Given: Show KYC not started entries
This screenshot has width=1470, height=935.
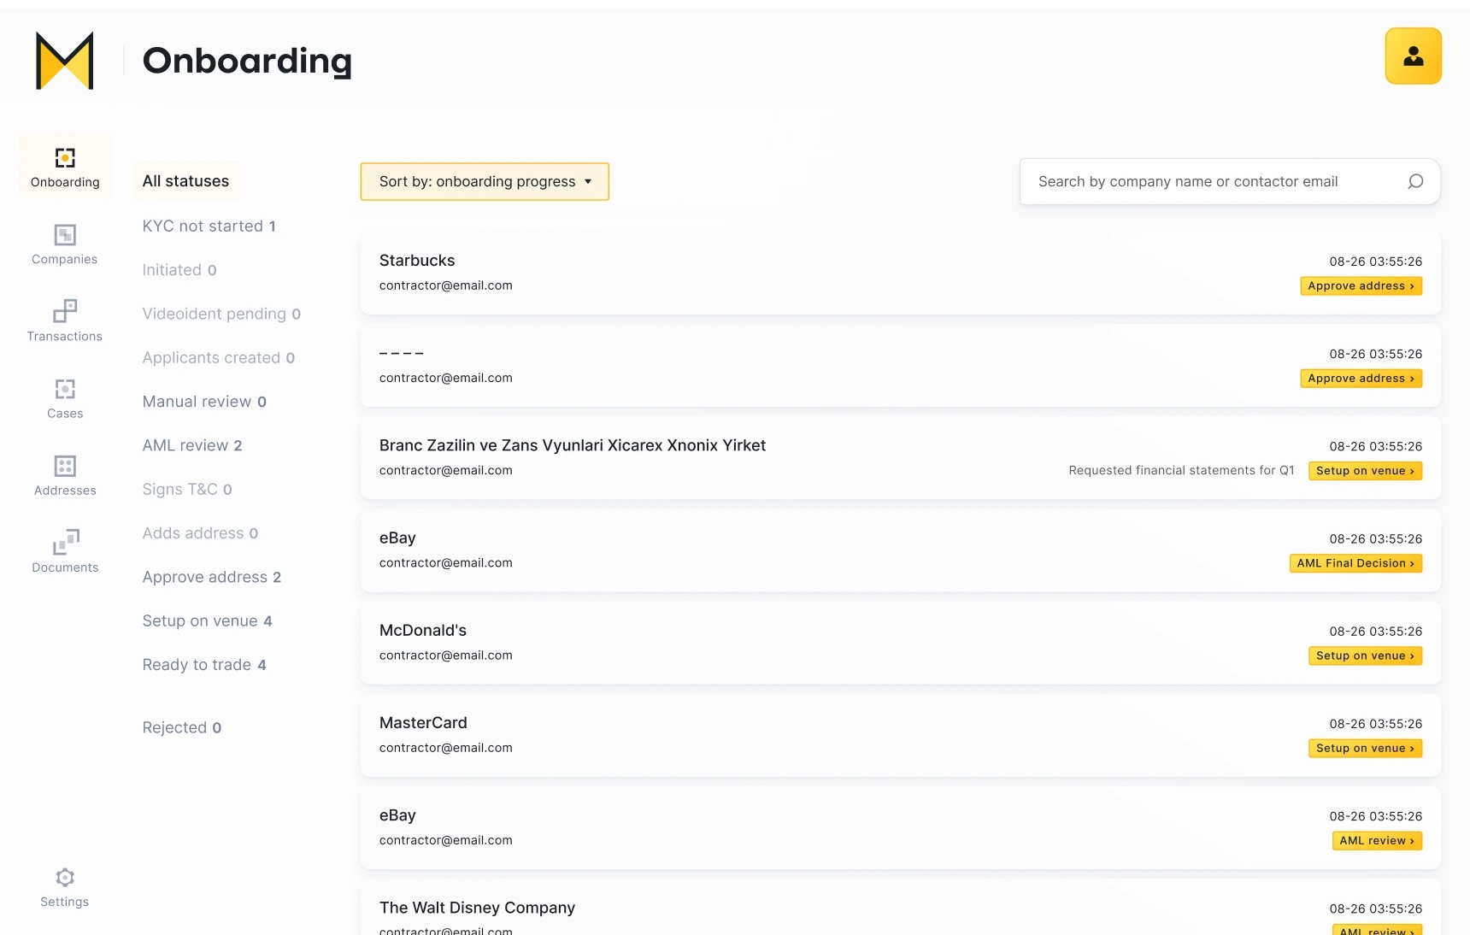Looking at the screenshot, I should 209,226.
